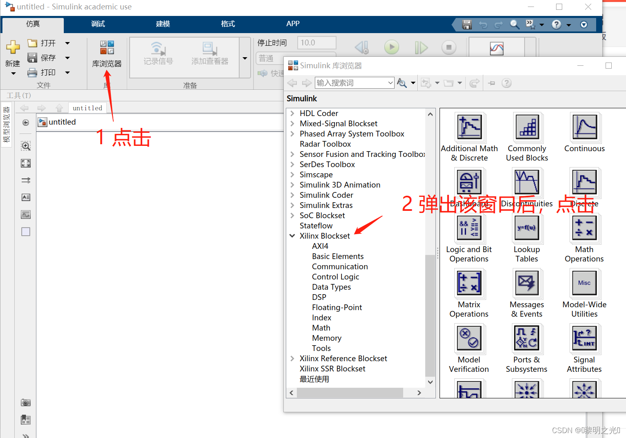Click the screenshot camera icon in the sidebar
This screenshot has width=626, height=438.
tap(26, 402)
